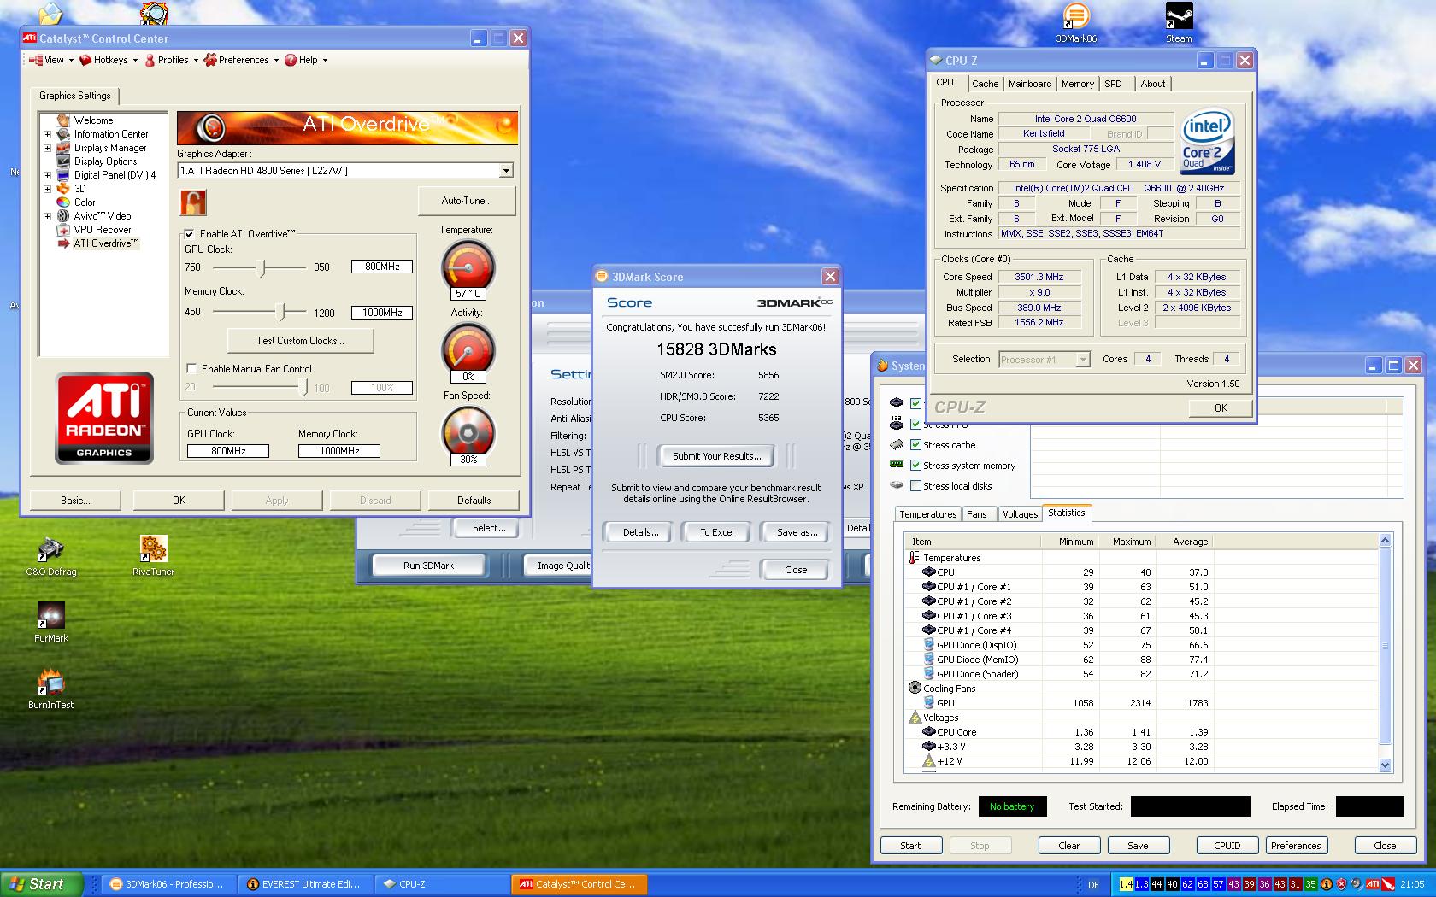Screen dimensions: 1436x897
Task: Click Submit Your Results... in 3DMark Score
Action: (x=715, y=456)
